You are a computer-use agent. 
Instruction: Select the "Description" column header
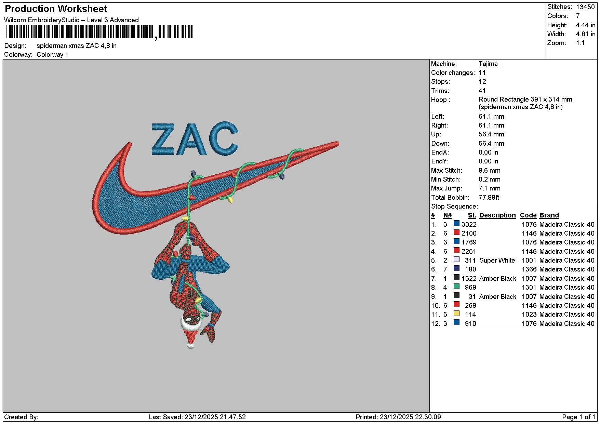tap(497, 215)
